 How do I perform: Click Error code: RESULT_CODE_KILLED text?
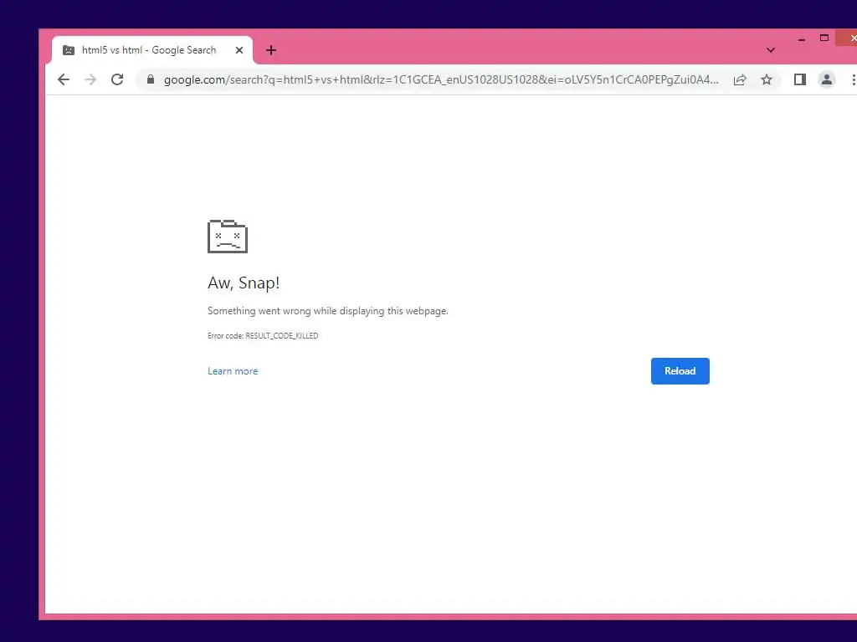tap(263, 336)
